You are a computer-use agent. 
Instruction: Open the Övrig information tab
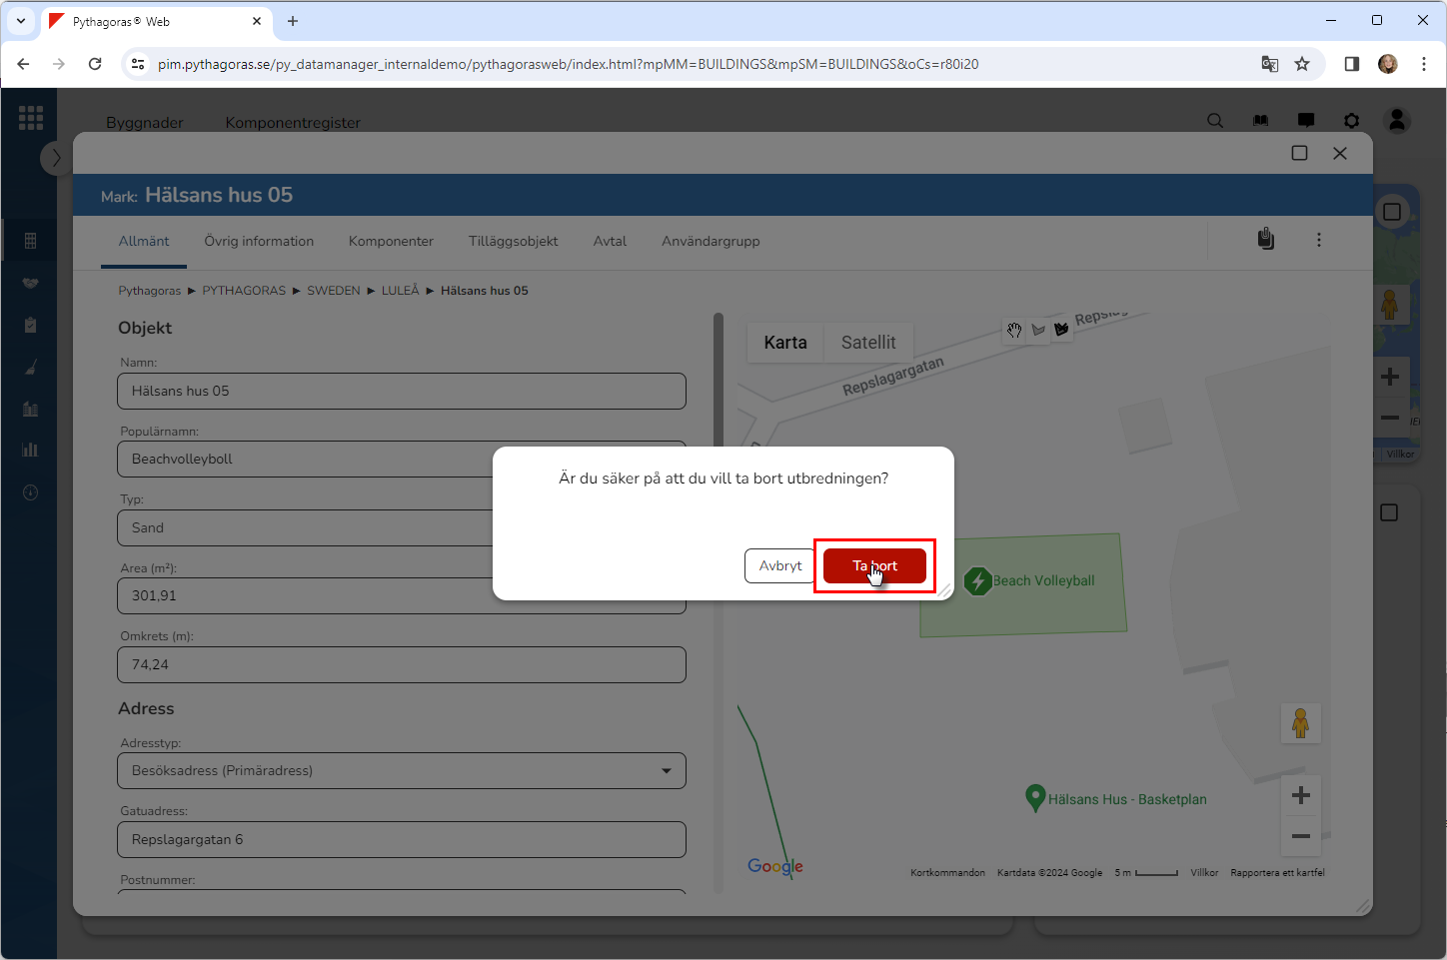coord(259,242)
